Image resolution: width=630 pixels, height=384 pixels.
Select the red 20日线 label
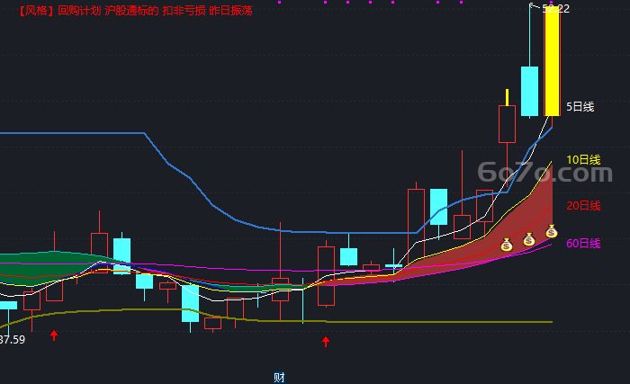(583, 206)
